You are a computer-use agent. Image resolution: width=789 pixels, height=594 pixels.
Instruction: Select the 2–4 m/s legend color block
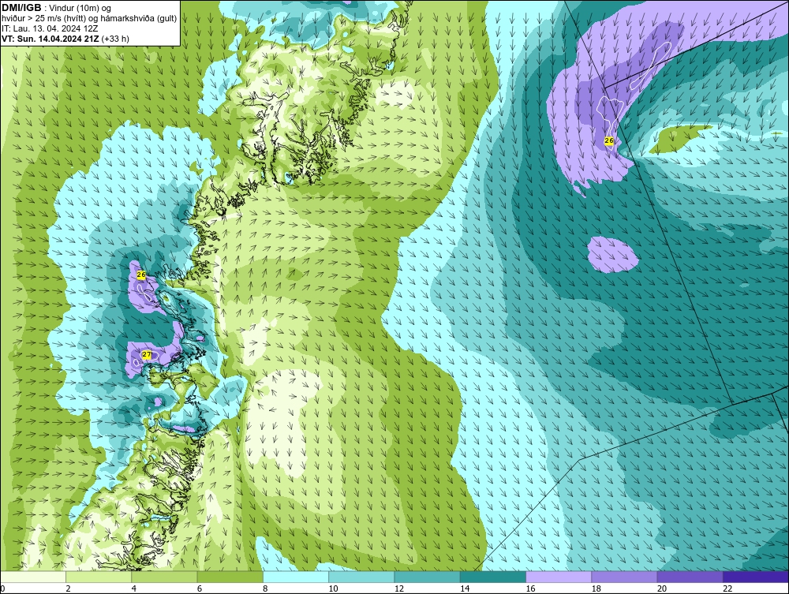click(99, 577)
